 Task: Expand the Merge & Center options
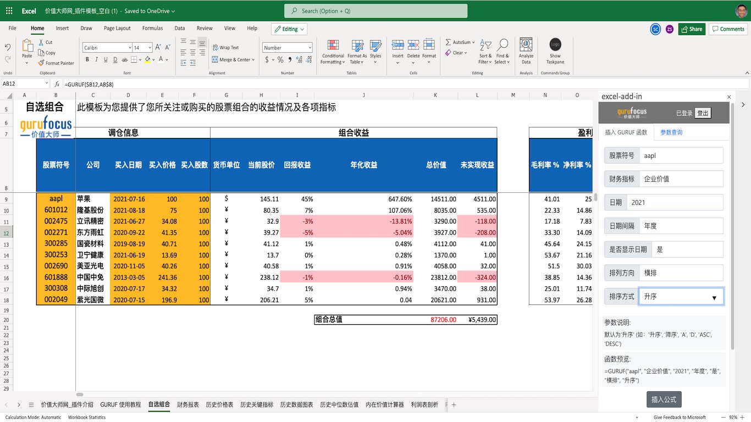point(253,60)
